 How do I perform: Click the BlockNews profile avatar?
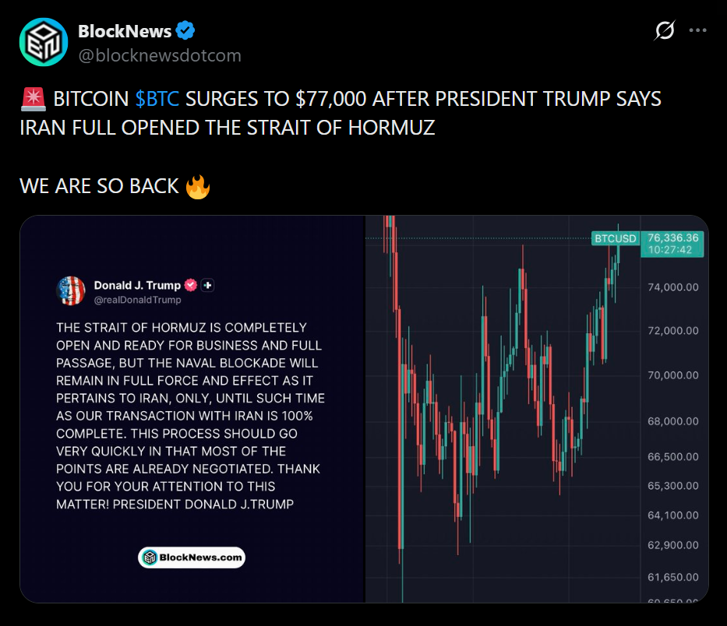(43, 42)
